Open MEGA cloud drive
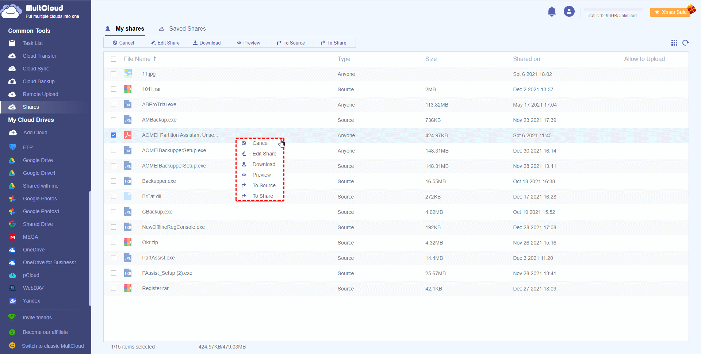The height and width of the screenshot is (354, 701). point(30,237)
